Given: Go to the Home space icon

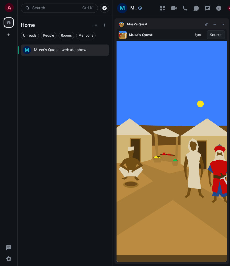Looking at the screenshot, I should coord(9,23).
